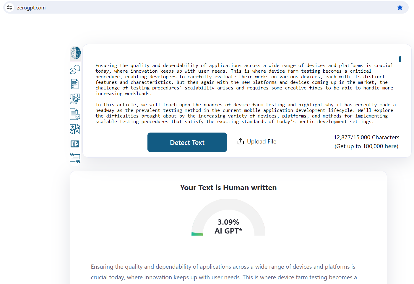This screenshot has height=284, width=414.
Task: Click 'Your Text is Human written' heading
Action: (228, 188)
